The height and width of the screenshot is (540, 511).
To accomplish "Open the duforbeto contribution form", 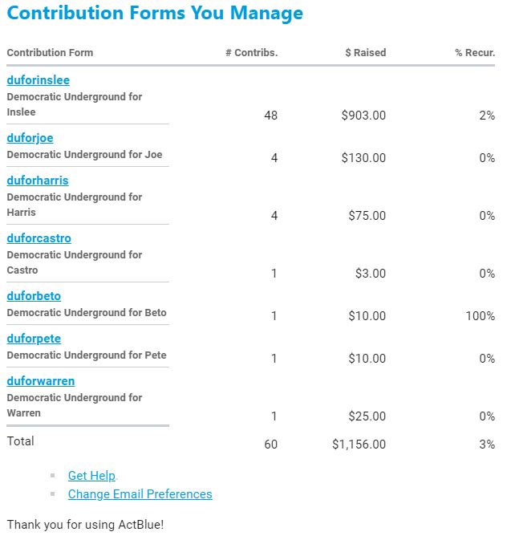I will point(34,296).
